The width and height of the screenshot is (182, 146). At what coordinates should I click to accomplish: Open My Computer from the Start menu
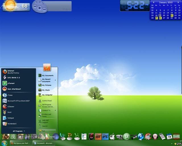(47, 95)
